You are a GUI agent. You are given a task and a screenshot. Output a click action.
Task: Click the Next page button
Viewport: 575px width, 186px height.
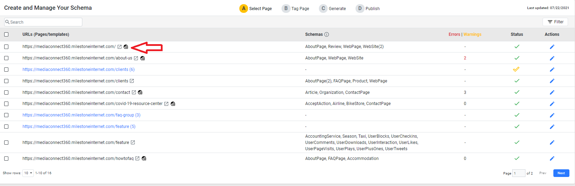click(561, 173)
